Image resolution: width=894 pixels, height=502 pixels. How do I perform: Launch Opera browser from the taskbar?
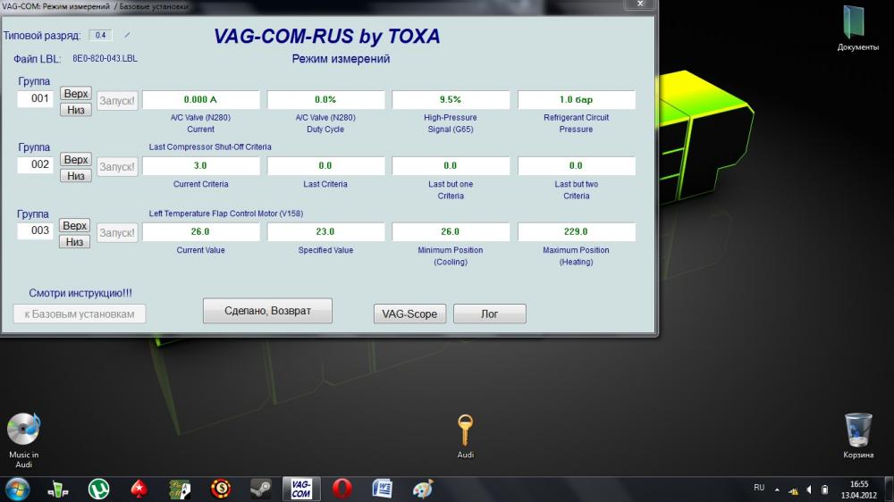(342, 489)
